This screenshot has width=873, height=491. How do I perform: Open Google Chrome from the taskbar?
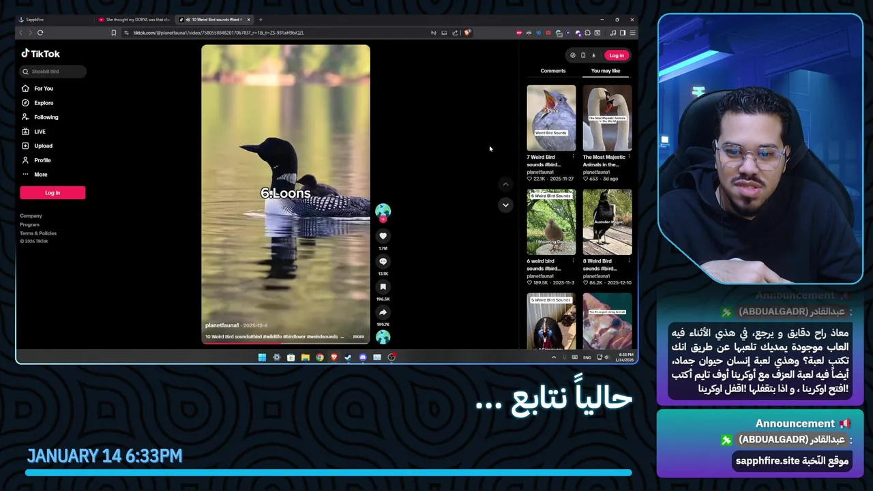tap(319, 357)
